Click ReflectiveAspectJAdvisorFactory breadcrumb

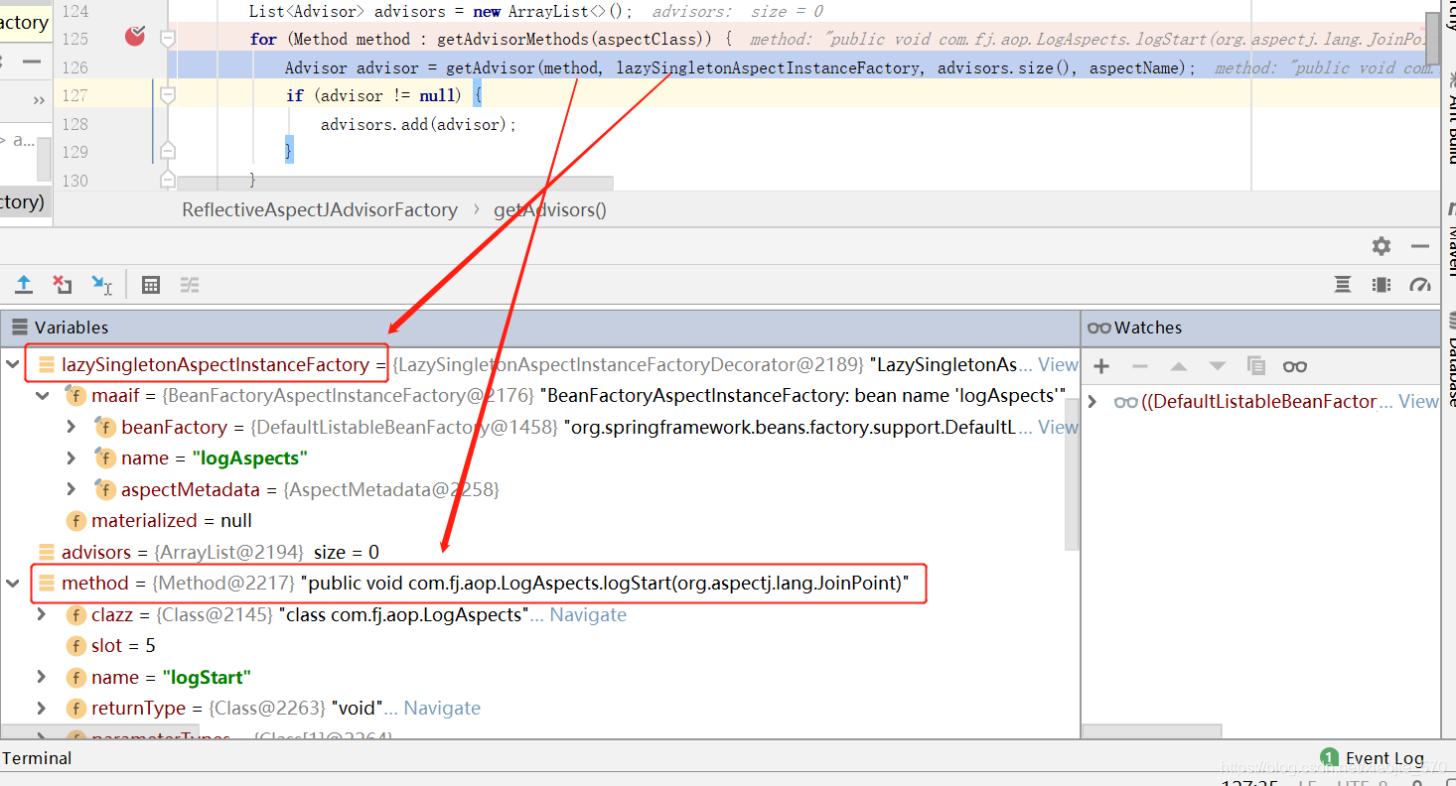pos(320,209)
